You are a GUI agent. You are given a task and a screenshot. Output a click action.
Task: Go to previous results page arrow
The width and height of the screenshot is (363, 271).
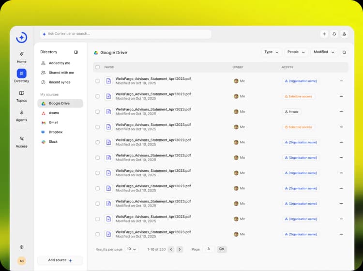click(x=171, y=249)
